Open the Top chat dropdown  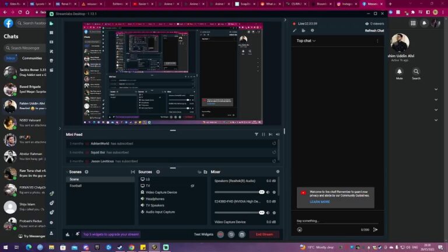pos(306,41)
